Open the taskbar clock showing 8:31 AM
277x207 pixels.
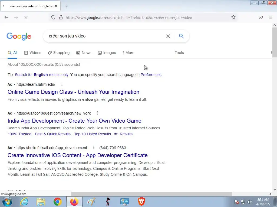[x=263, y=202]
